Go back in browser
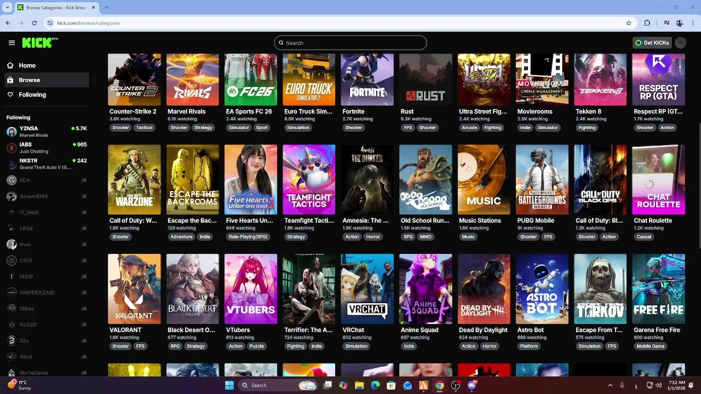This screenshot has width=701, height=394. point(8,23)
